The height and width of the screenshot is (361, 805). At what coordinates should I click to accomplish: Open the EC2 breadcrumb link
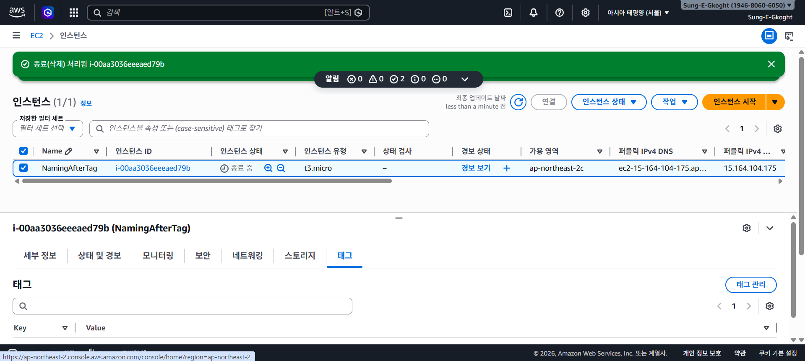tap(37, 36)
